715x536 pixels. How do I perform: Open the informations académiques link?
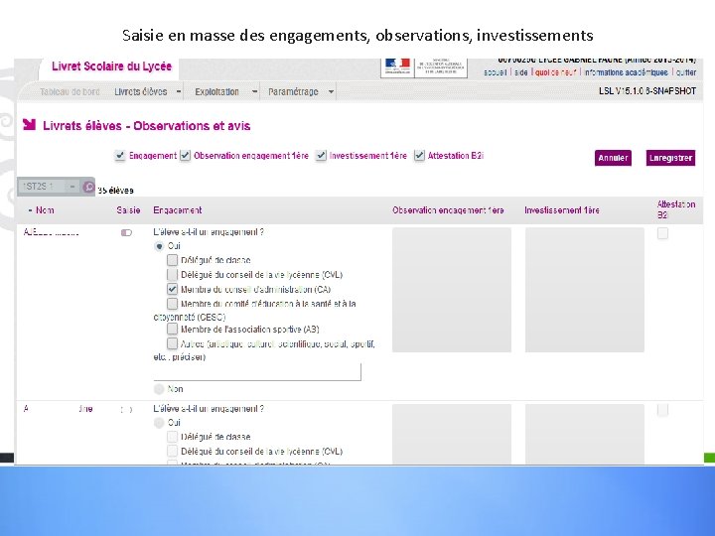tap(626, 72)
